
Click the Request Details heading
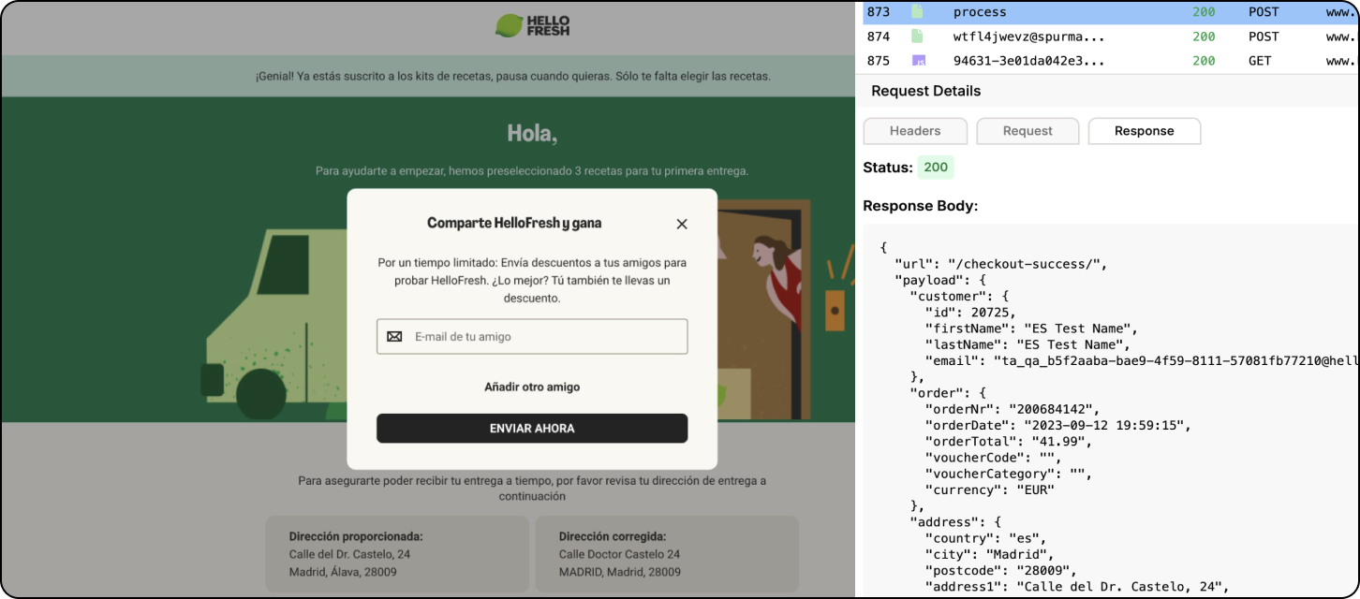(x=926, y=91)
